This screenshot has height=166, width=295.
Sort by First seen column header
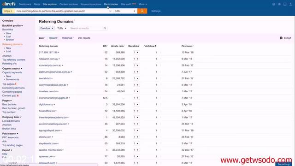point(187,46)
